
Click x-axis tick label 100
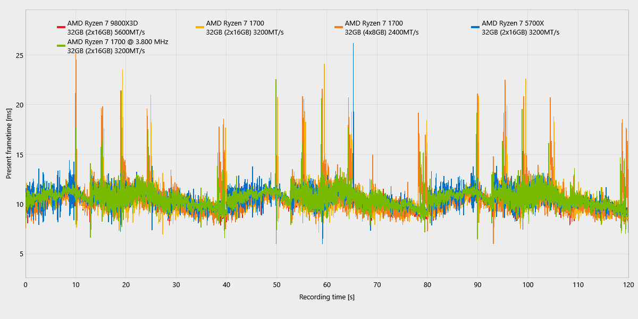tap(528, 285)
